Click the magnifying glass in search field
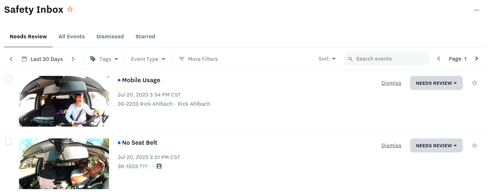Image resolution: width=488 pixels, height=195 pixels. click(350, 59)
